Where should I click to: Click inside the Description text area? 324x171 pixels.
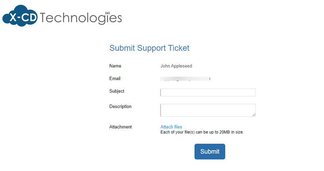207,110
